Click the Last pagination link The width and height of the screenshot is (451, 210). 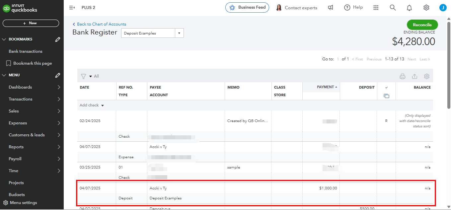coord(425,59)
